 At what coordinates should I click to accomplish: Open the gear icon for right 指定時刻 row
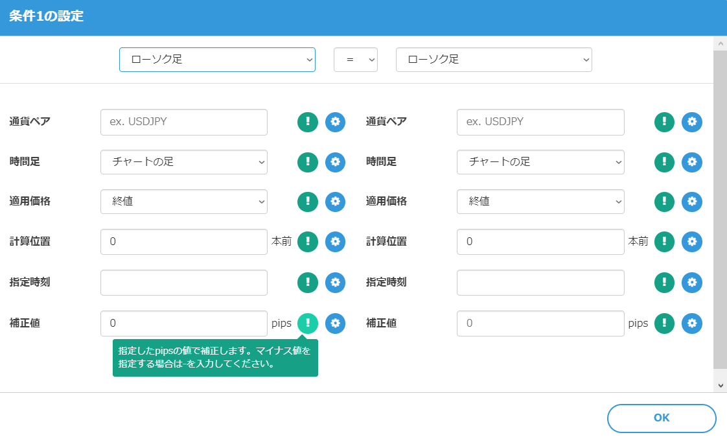point(692,283)
